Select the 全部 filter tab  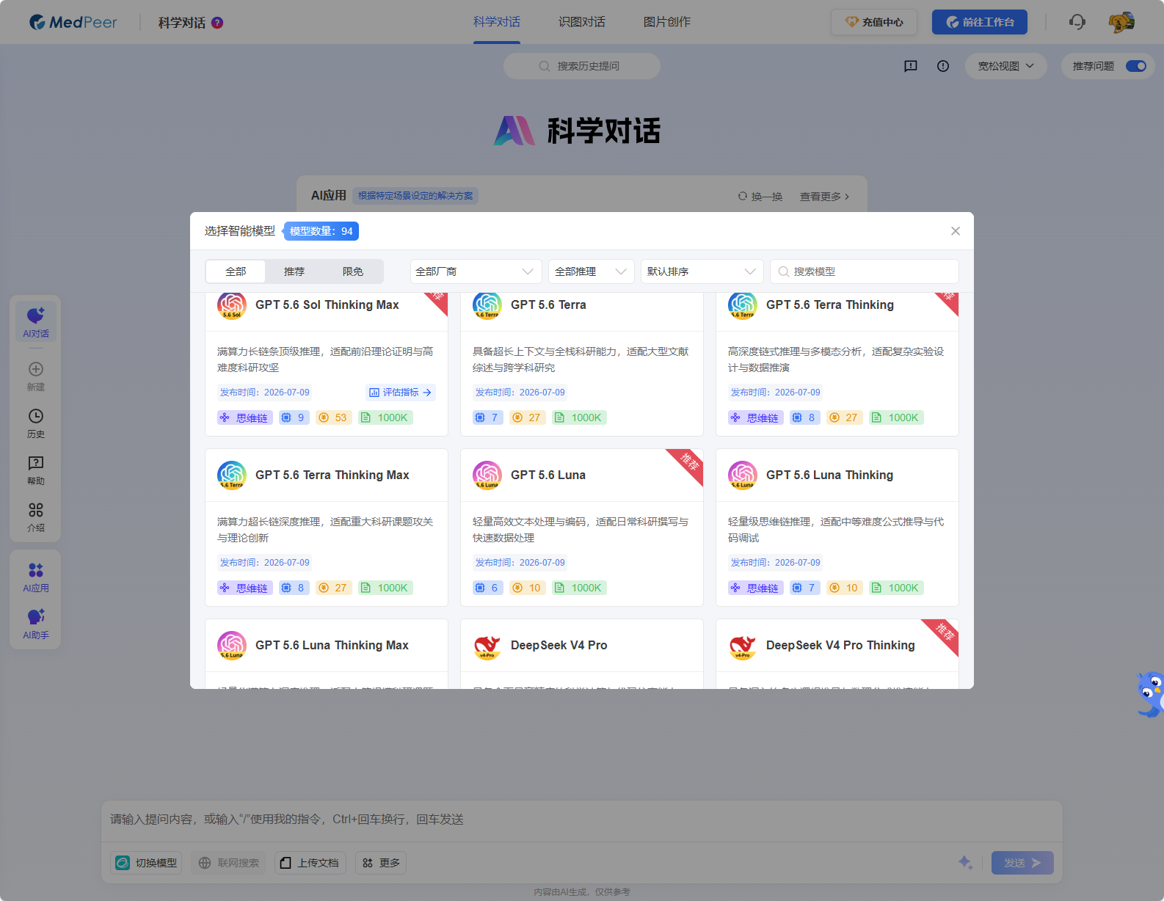click(x=236, y=271)
